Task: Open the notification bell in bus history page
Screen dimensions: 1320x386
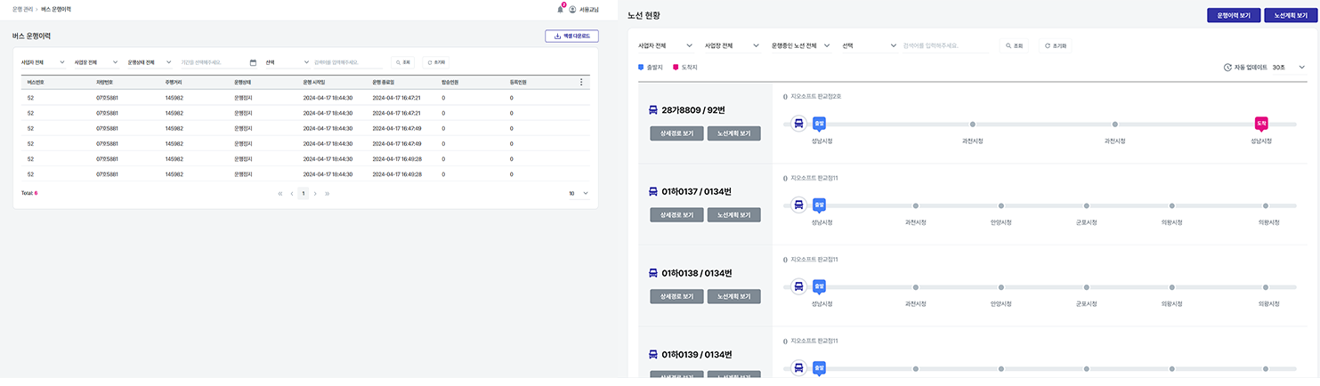Action: (560, 9)
